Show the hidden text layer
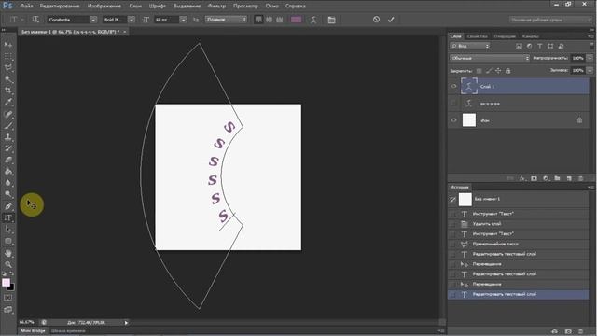The image size is (597, 336). click(453, 104)
